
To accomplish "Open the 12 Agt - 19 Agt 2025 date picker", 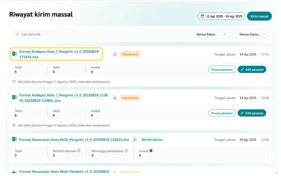I will pyautogui.click(x=222, y=16).
